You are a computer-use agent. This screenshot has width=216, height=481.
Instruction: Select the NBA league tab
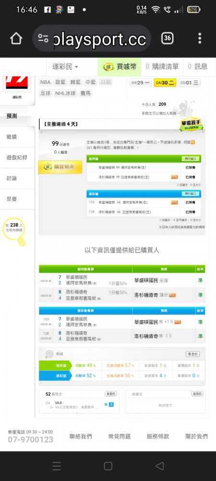pos(45,82)
